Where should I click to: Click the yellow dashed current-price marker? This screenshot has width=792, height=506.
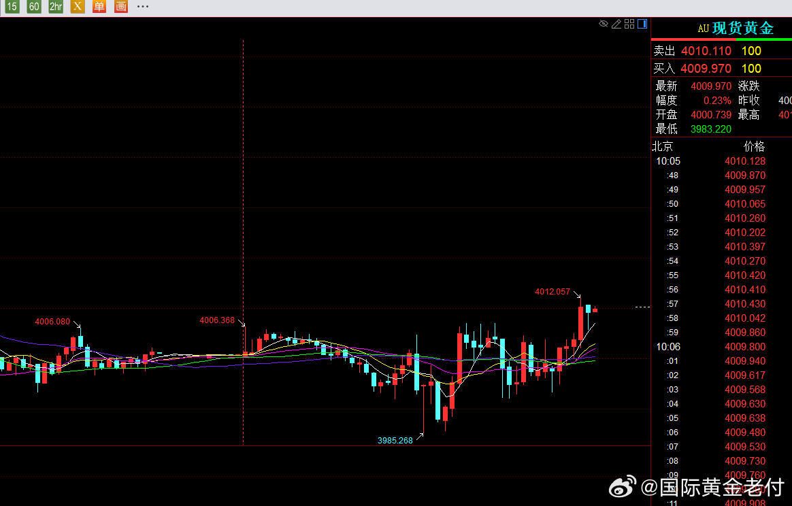tap(642, 307)
